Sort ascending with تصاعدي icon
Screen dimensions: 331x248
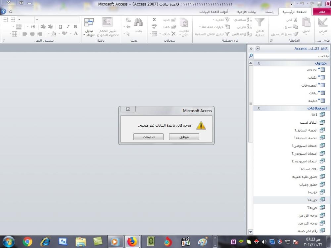pyautogui.click(x=249, y=20)
